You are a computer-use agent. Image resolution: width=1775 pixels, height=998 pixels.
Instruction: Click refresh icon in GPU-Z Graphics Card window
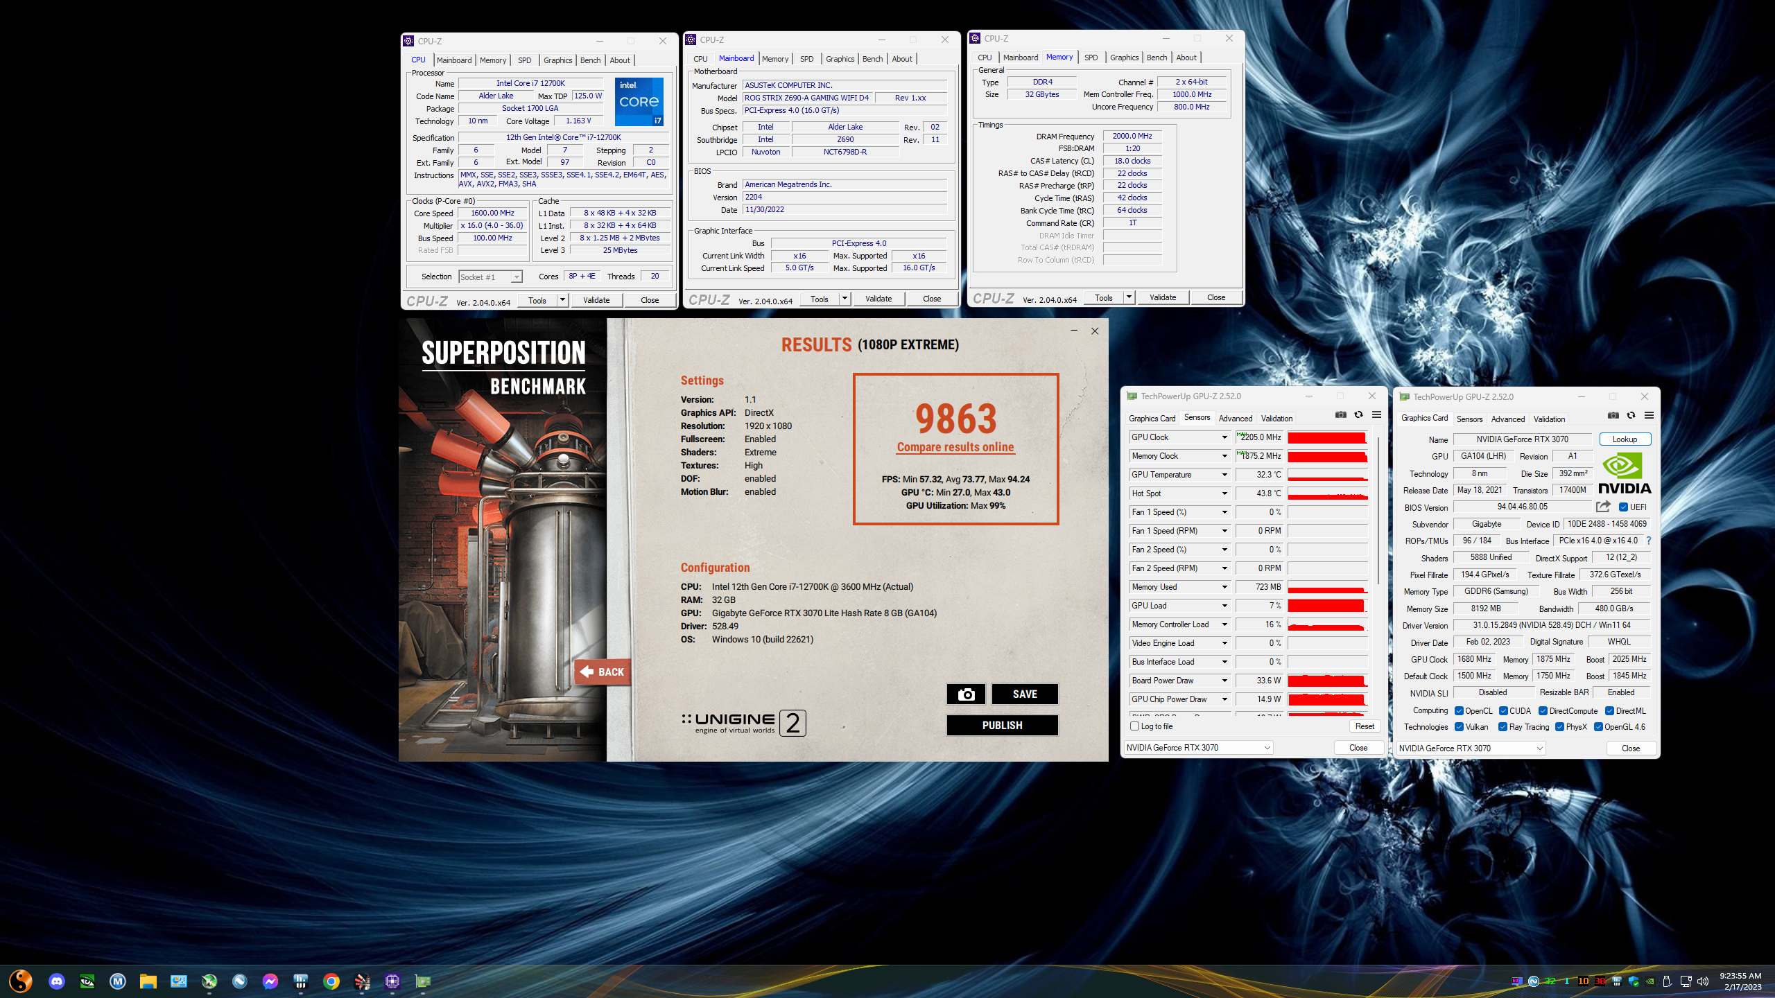(x=1631, y=416)
